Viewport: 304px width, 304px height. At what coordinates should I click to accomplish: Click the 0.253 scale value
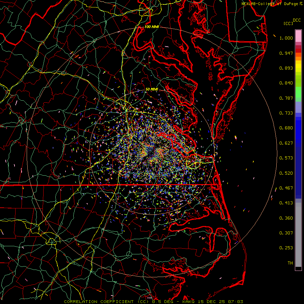(286, 248)
